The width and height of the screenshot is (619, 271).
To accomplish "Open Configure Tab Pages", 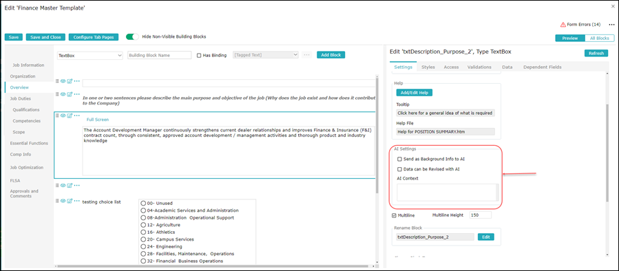I will (x=94, y=37).
